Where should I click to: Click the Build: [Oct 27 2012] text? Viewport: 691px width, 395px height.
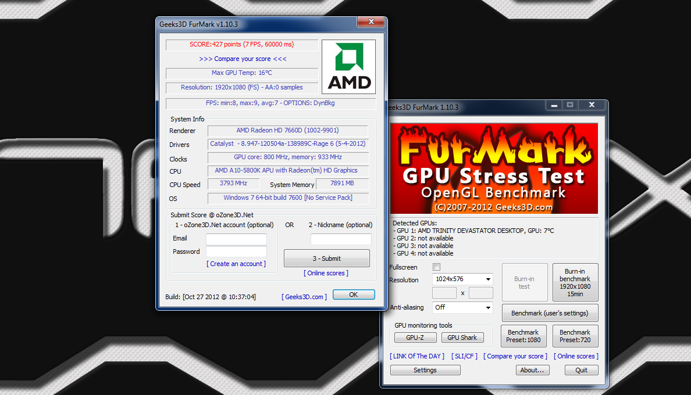pos(211,297)
